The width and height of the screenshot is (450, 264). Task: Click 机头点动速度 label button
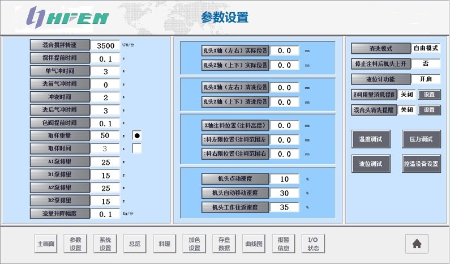235,178
